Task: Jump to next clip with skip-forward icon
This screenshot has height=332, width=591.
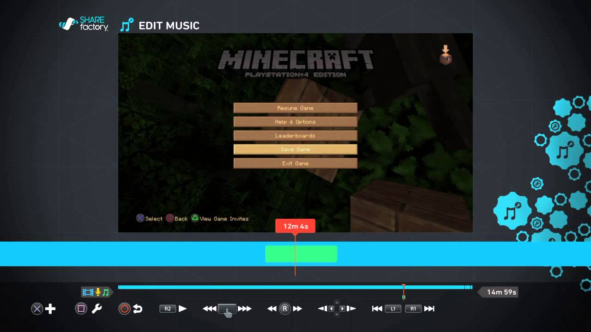Action: coord(429,309)
